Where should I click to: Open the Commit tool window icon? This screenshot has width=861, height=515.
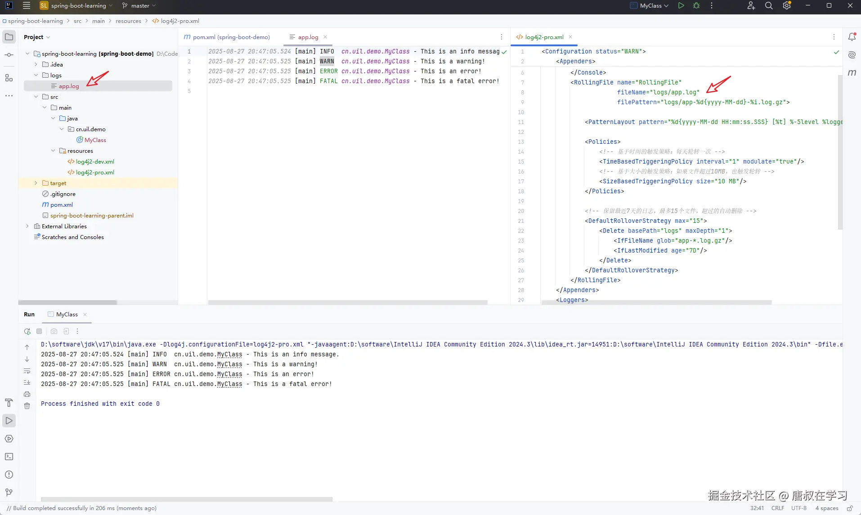point(9,55)
